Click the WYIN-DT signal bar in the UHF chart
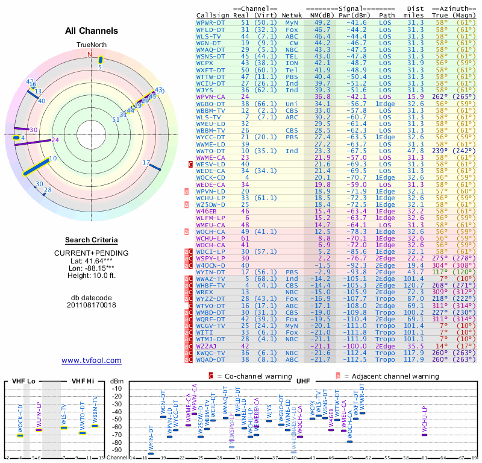This screenshot has width=482, height=463. click(x=151, y=453)
